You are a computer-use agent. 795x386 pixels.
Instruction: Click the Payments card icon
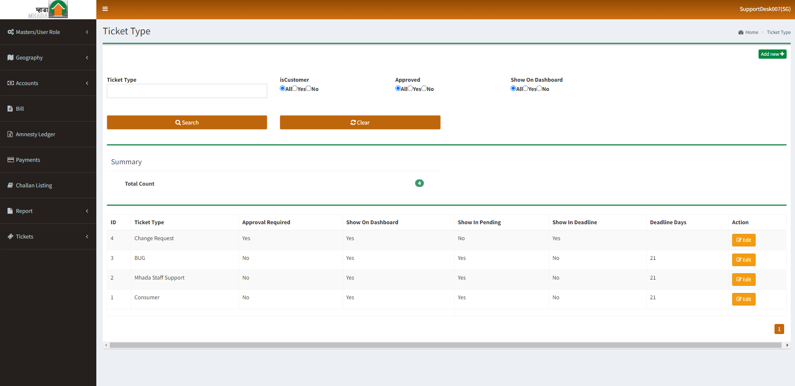[x=10, y=160]
